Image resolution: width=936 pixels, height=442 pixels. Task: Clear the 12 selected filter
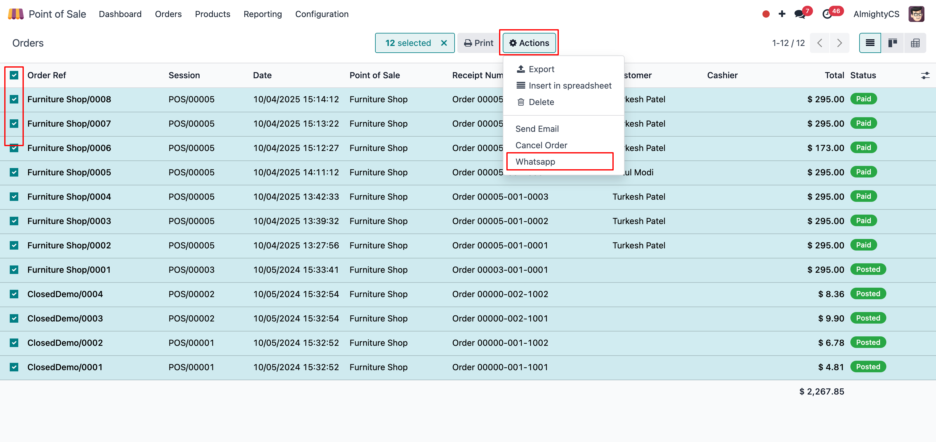(444, 43)
